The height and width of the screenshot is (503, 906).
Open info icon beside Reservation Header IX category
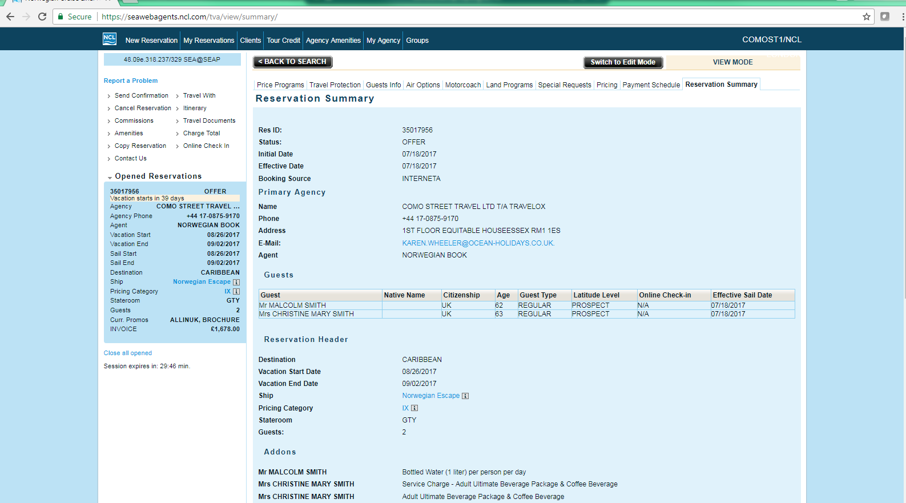pyautogui.click(x=414, y=408)
